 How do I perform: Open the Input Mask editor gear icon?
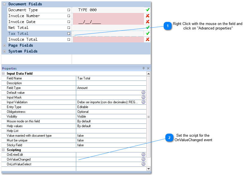point(143,97)
